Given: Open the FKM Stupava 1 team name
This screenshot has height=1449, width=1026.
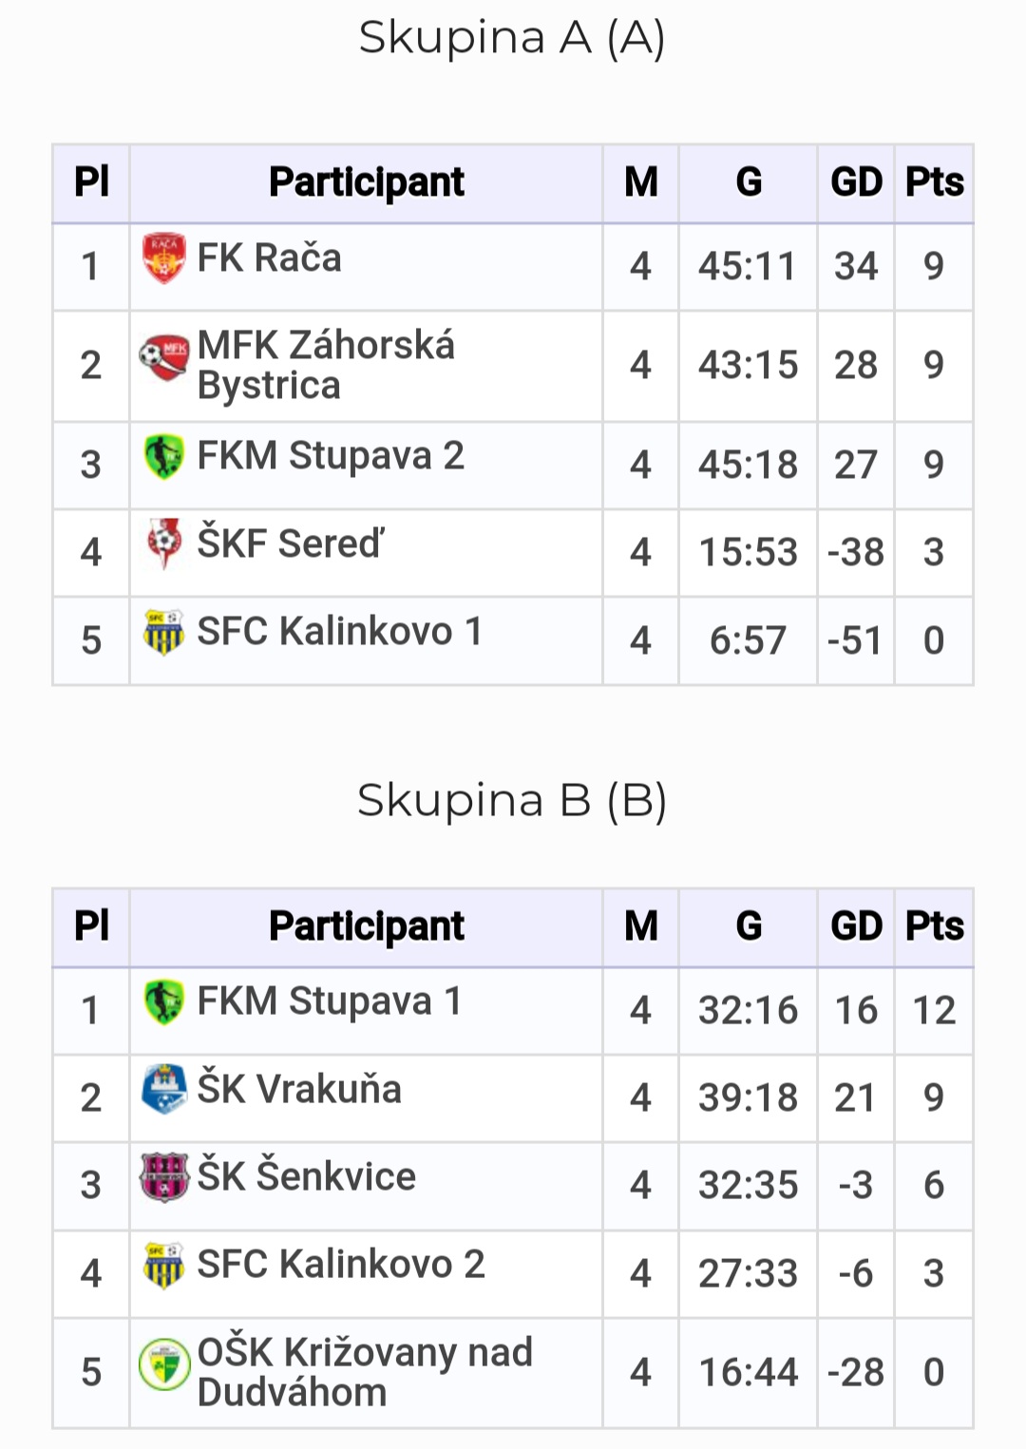Looking at the screenshot, I should click(x=330, y=1001).
